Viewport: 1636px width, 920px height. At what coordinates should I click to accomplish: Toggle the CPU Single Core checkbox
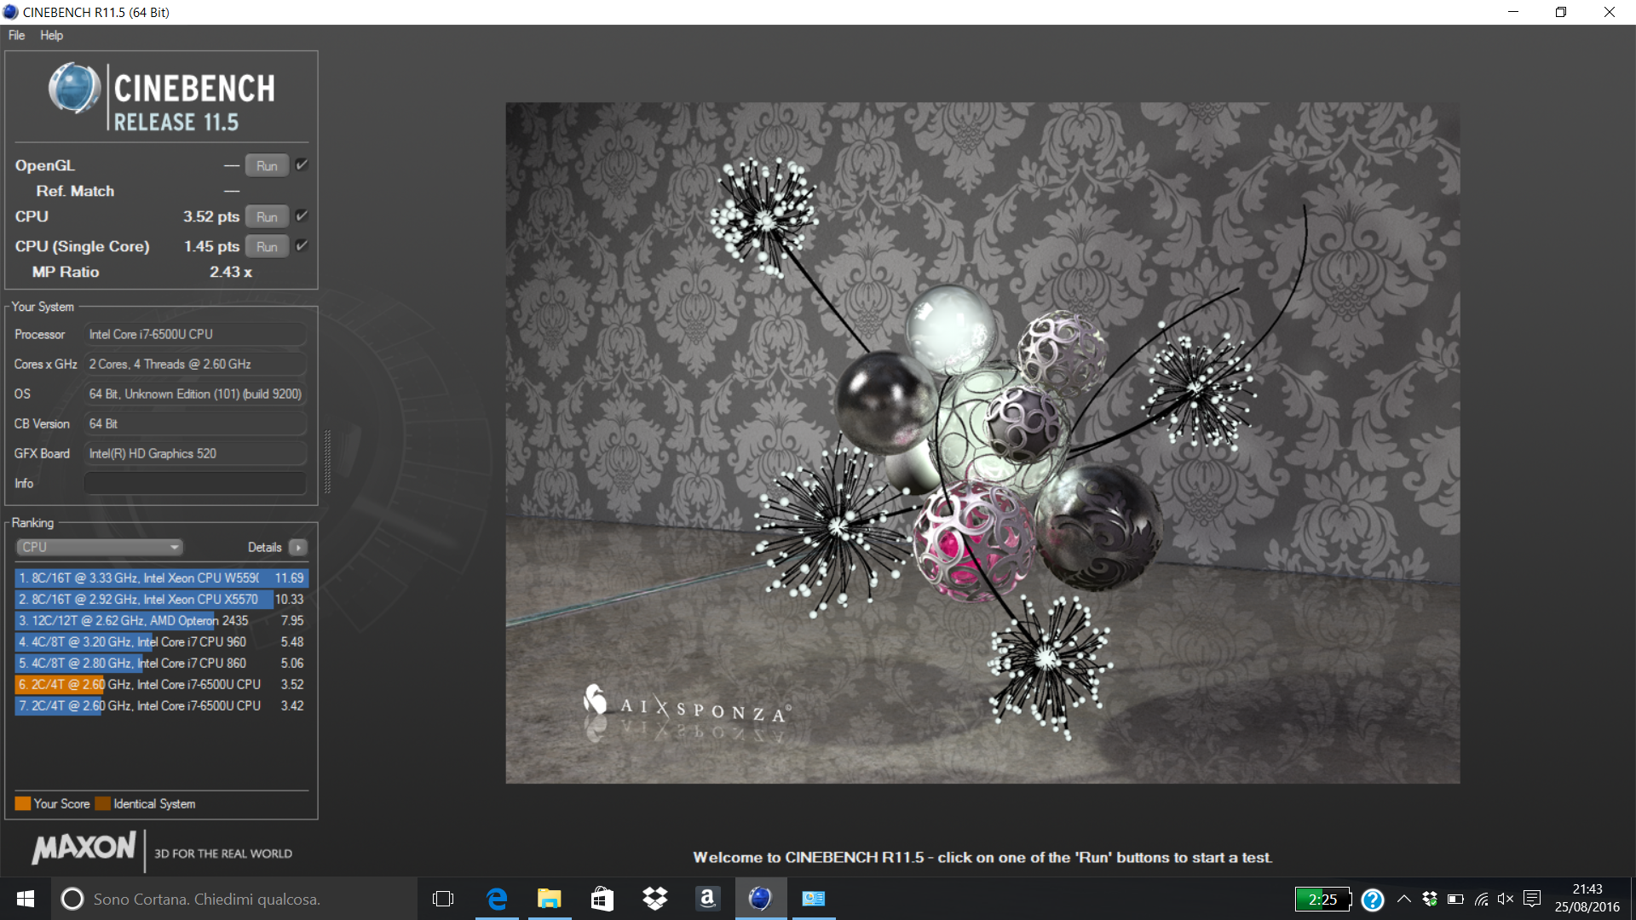click(302, 245)
